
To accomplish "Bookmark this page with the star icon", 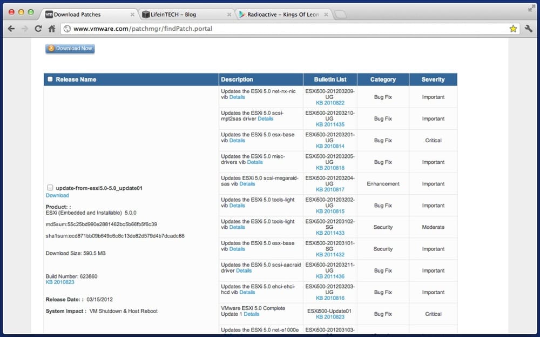I will click(513, 29).
